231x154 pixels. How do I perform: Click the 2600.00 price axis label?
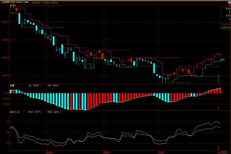click(x=6, y=58)
